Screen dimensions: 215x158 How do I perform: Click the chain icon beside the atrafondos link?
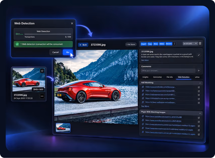click(143, 87)
